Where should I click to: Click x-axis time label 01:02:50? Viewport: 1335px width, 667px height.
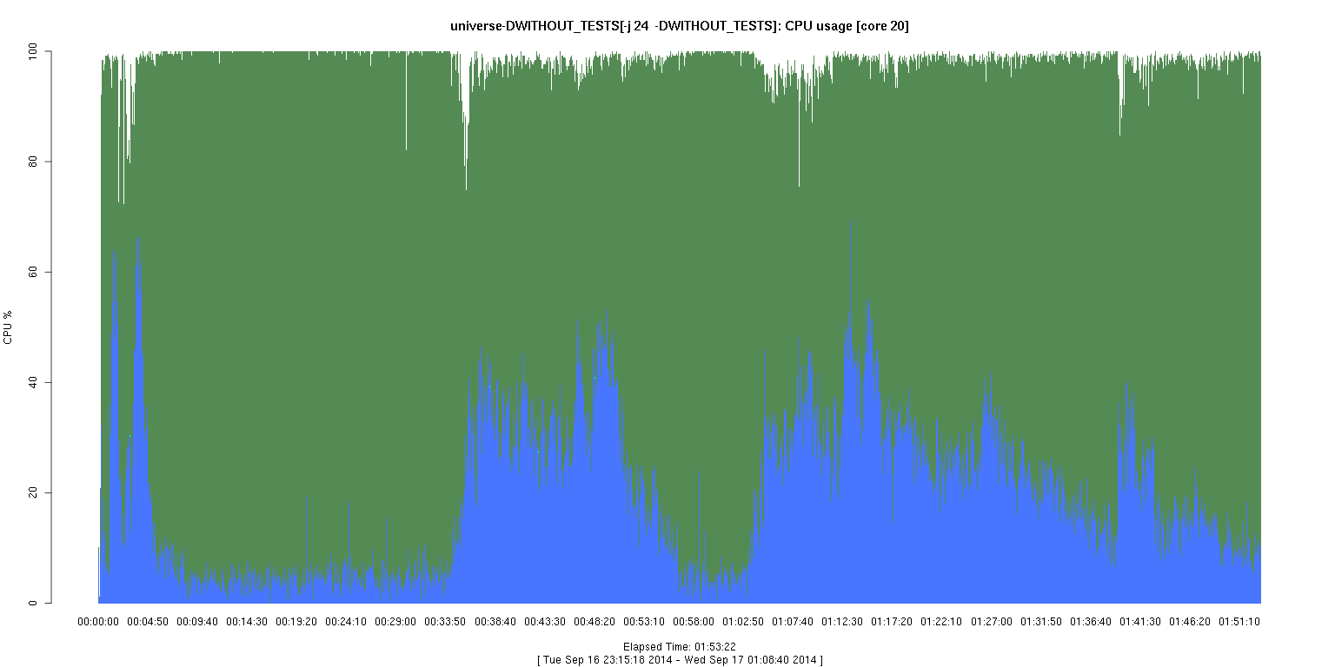[743, 622]
